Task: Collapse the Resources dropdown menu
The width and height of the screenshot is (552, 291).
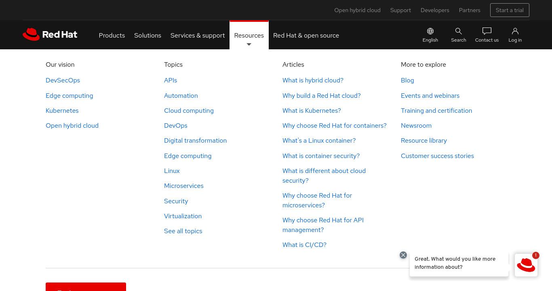Action: (x=249, y=35)
